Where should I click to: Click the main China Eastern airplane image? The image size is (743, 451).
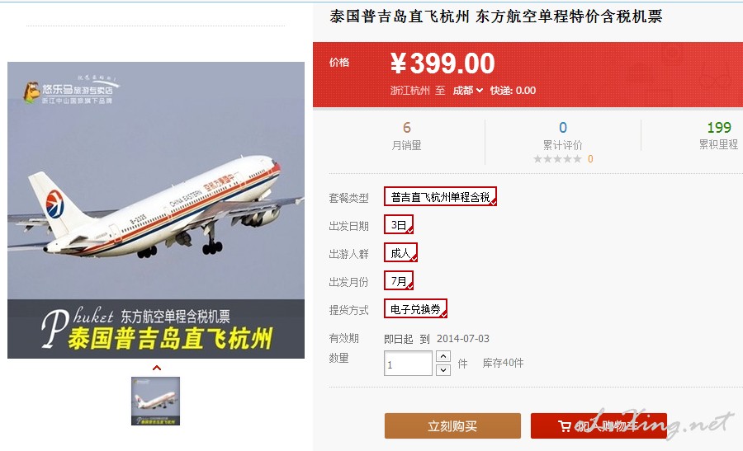pos(156,210)
